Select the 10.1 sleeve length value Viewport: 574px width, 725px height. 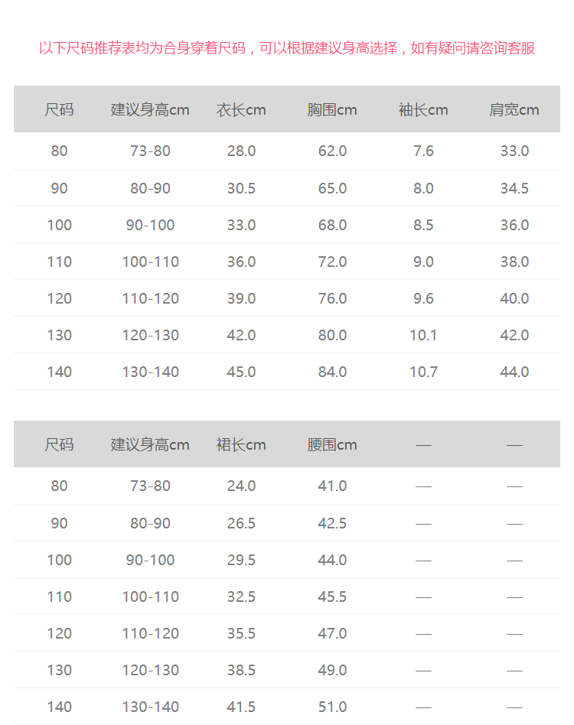click(423, 335)
